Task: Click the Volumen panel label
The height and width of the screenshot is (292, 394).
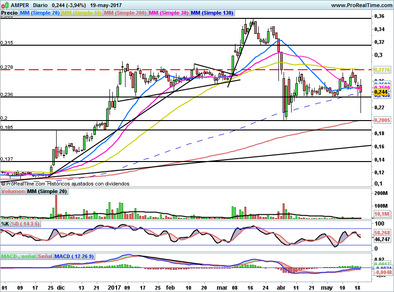Action: 13,192
